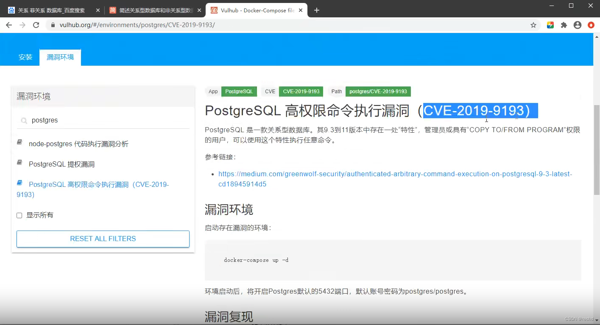The image size is (600, 325).
Task: Open Extensions via the puzzle piece icon
Action: click(x=564, y=25)
